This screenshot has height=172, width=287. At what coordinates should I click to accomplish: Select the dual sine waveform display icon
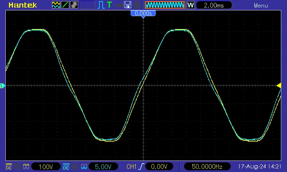[x=56, y=5]
